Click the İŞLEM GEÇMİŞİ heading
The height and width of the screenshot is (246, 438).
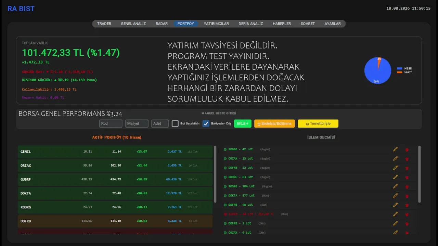(321, 137)
